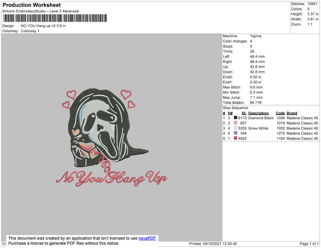Click the Max Stitch value 9.6 mm

pyautogui.click(x=256, y=87)
